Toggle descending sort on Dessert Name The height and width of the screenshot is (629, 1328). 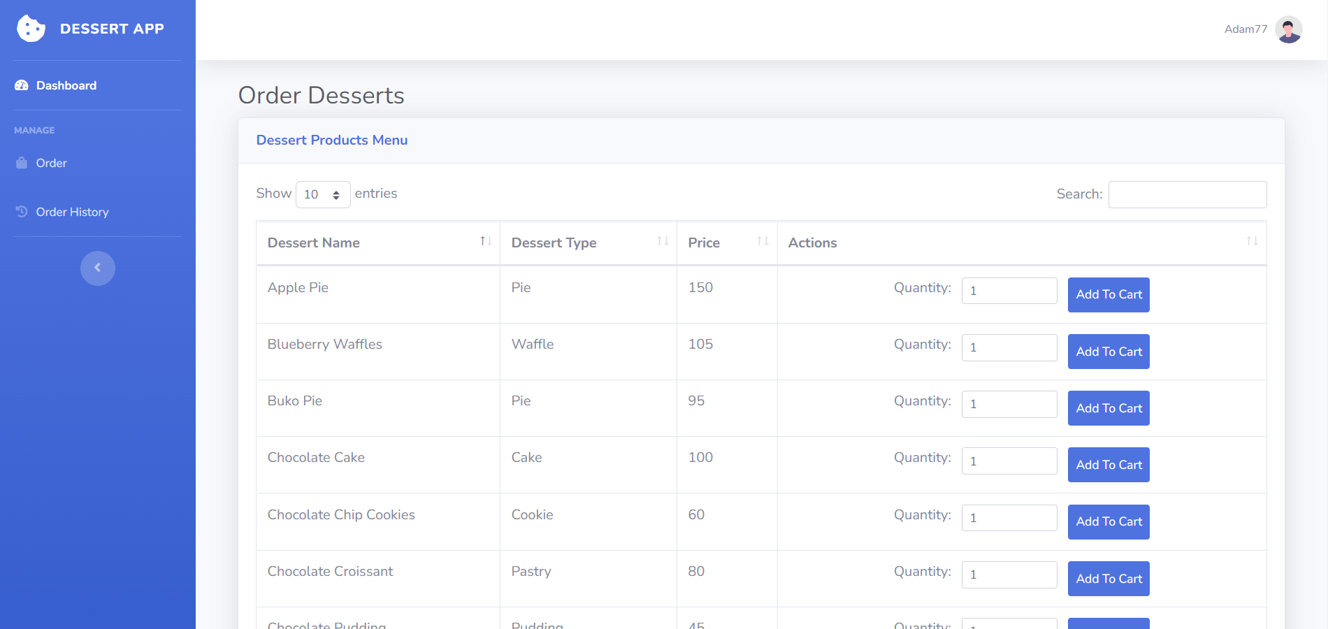pyautogui.click(x=485, y=241)
